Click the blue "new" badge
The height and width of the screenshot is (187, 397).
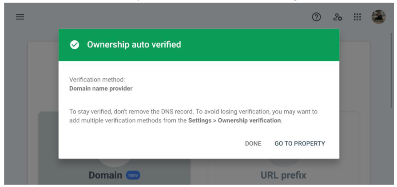pos(133,175)
